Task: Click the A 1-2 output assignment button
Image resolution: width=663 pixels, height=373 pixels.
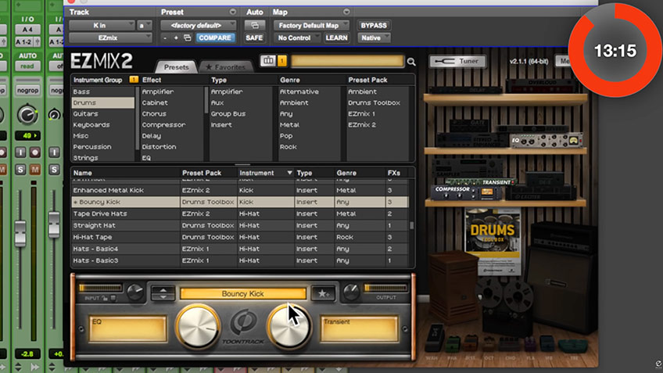Action: point(27,42)
